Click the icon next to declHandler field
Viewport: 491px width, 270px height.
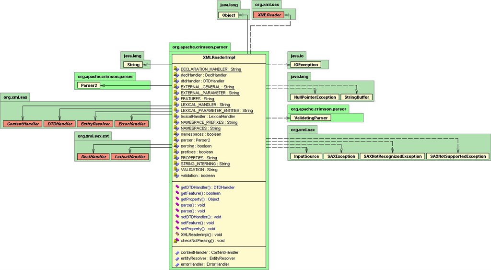[176, 75]
